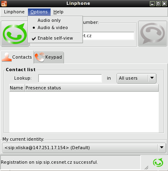Click the Linphone logo in title bar

[x=4, y=4]
